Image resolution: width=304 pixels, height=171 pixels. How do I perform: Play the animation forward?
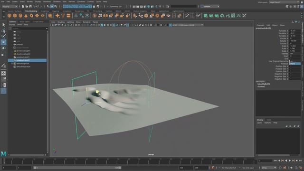[290, 161]
